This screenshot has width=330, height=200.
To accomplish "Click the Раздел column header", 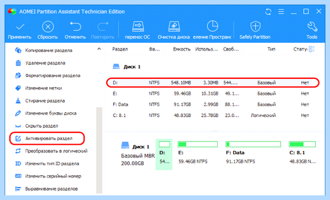I will point(120,49).
